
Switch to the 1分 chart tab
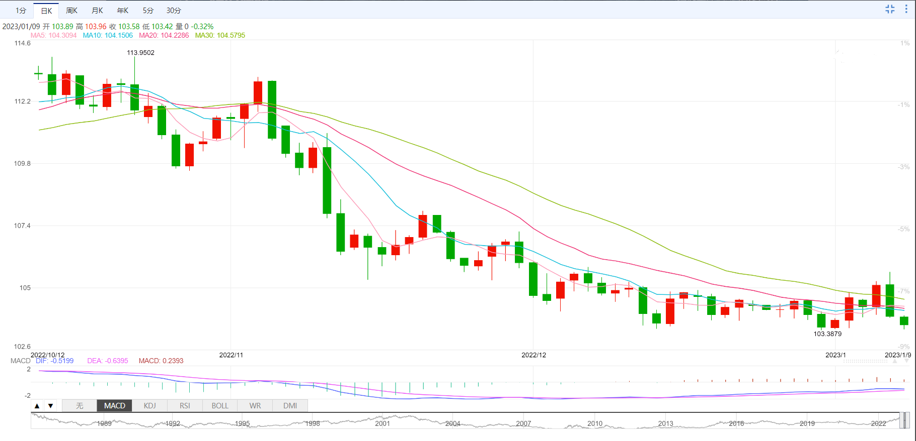[21, 11]
